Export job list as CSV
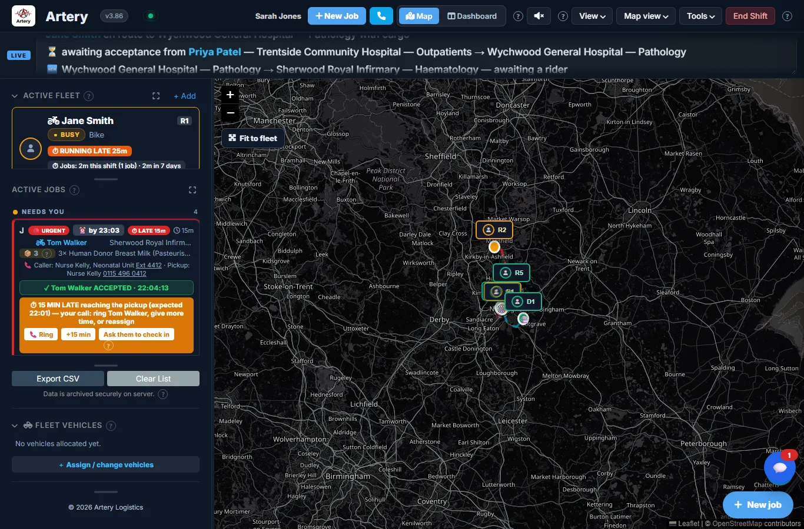This screenshot has width=804, height=529. point(58,379)
